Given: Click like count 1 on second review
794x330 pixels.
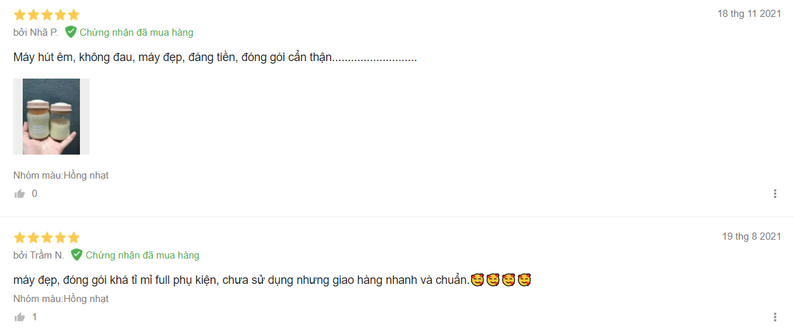Looking at the screenshot, I should [x=34, y=317].
